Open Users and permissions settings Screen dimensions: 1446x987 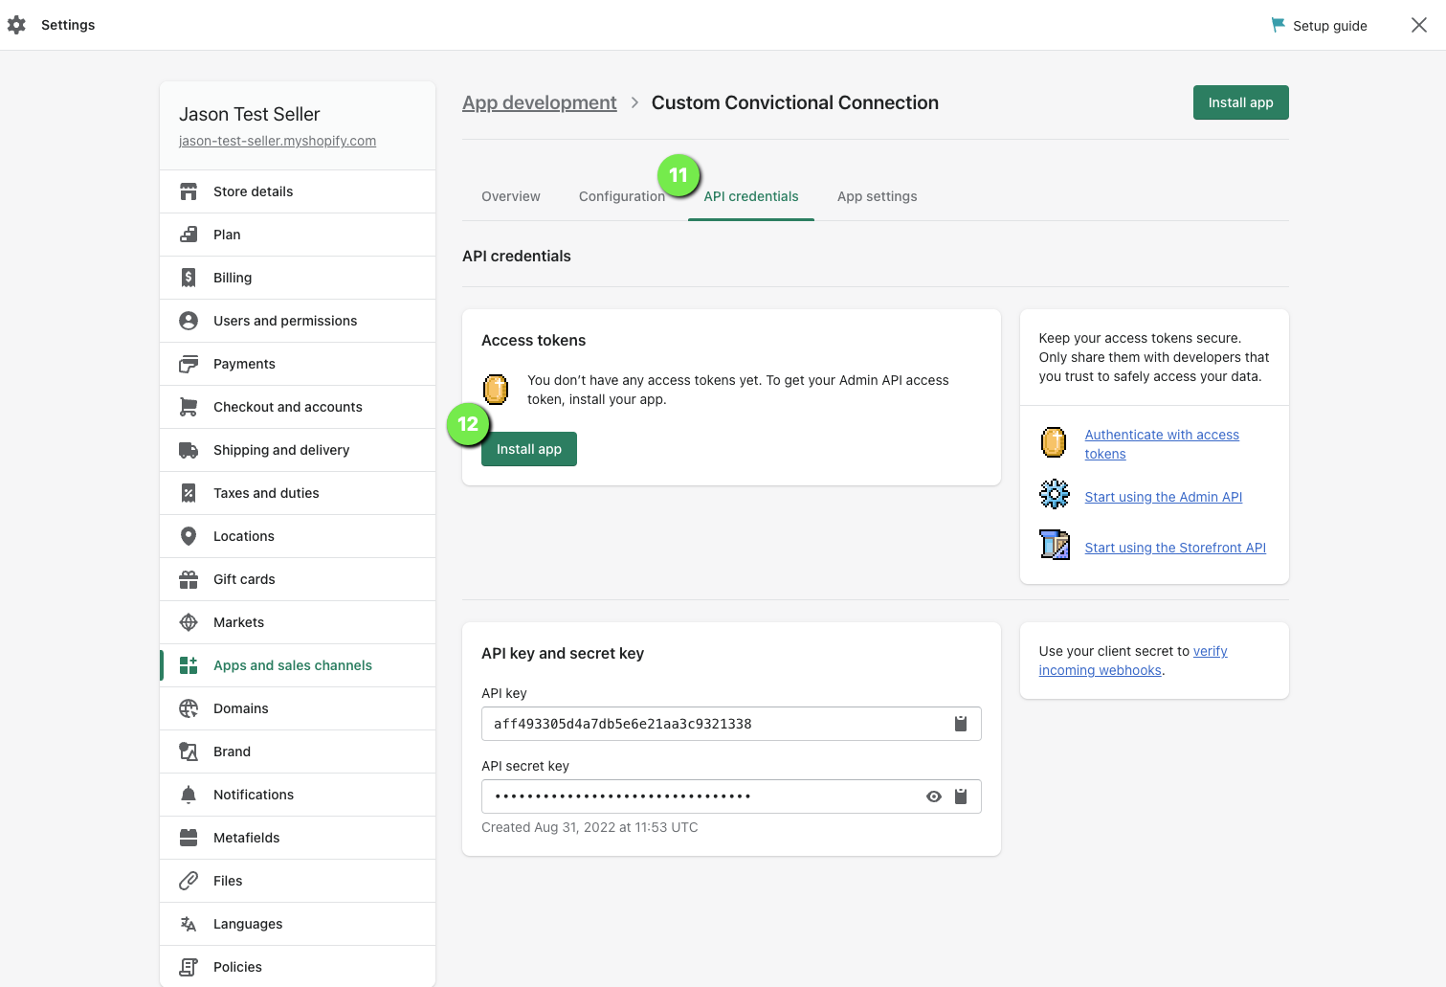pos(298,321)
